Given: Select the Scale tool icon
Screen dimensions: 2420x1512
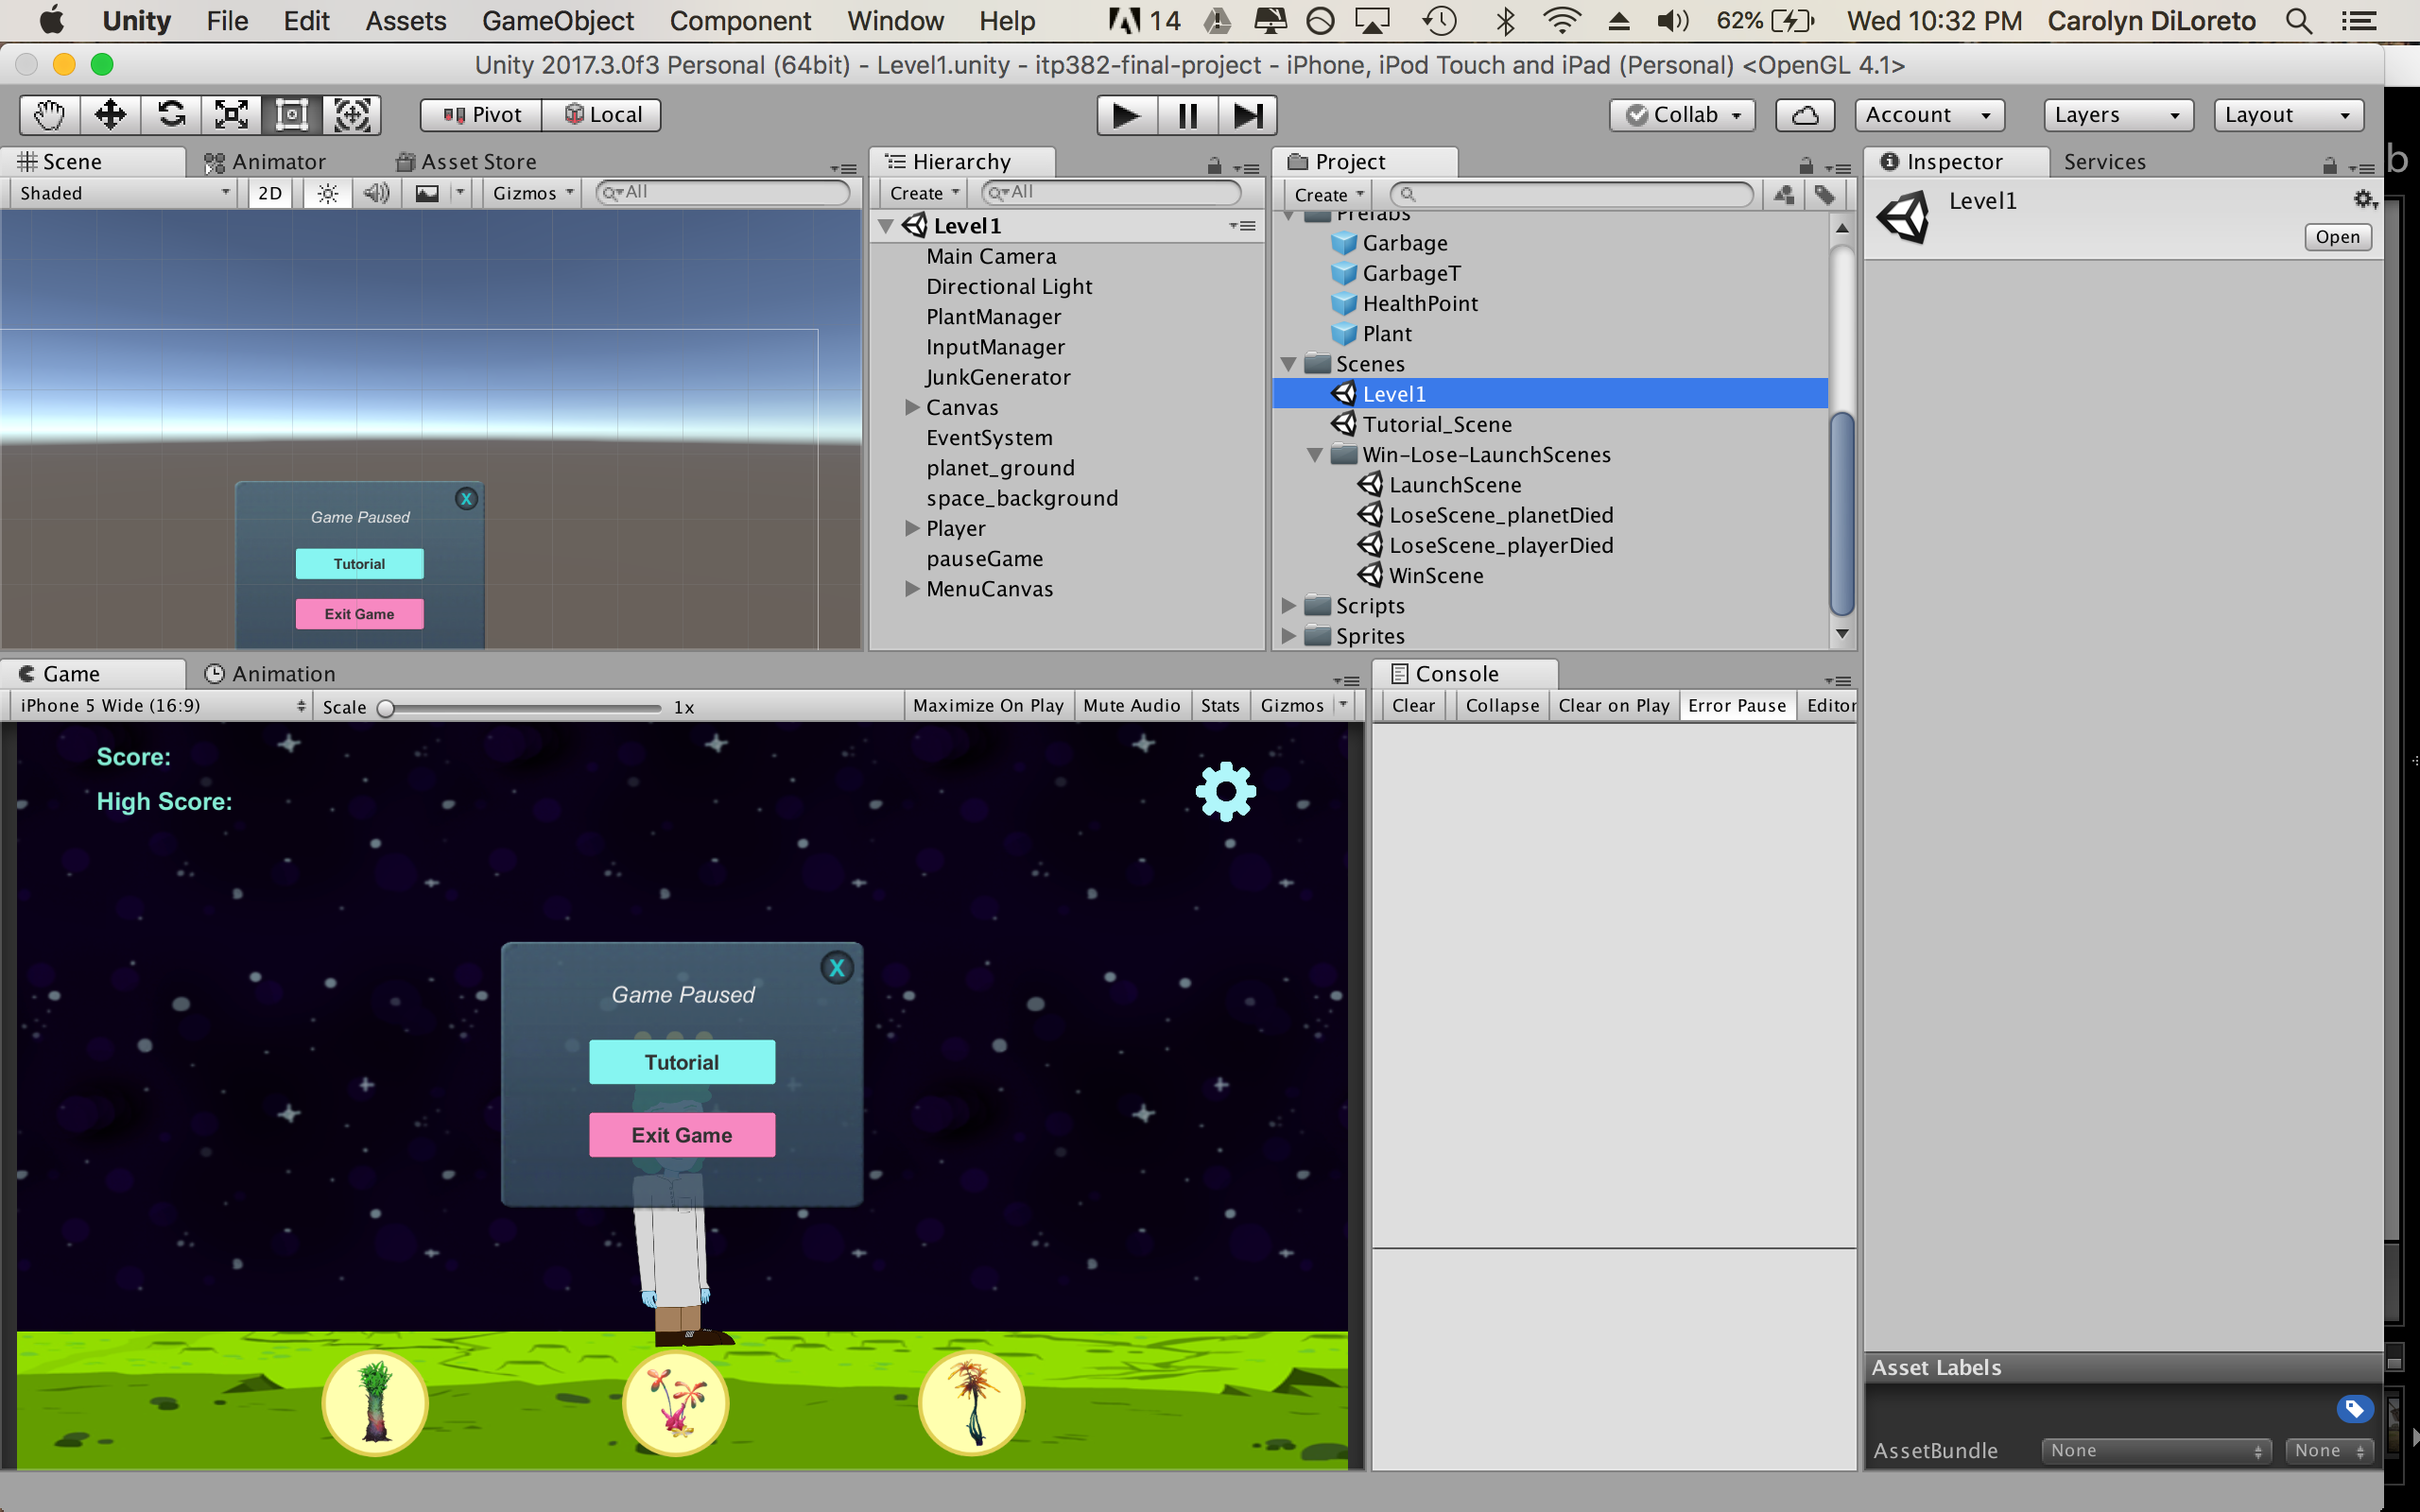Looking at the screenshot, I should 231,115.
